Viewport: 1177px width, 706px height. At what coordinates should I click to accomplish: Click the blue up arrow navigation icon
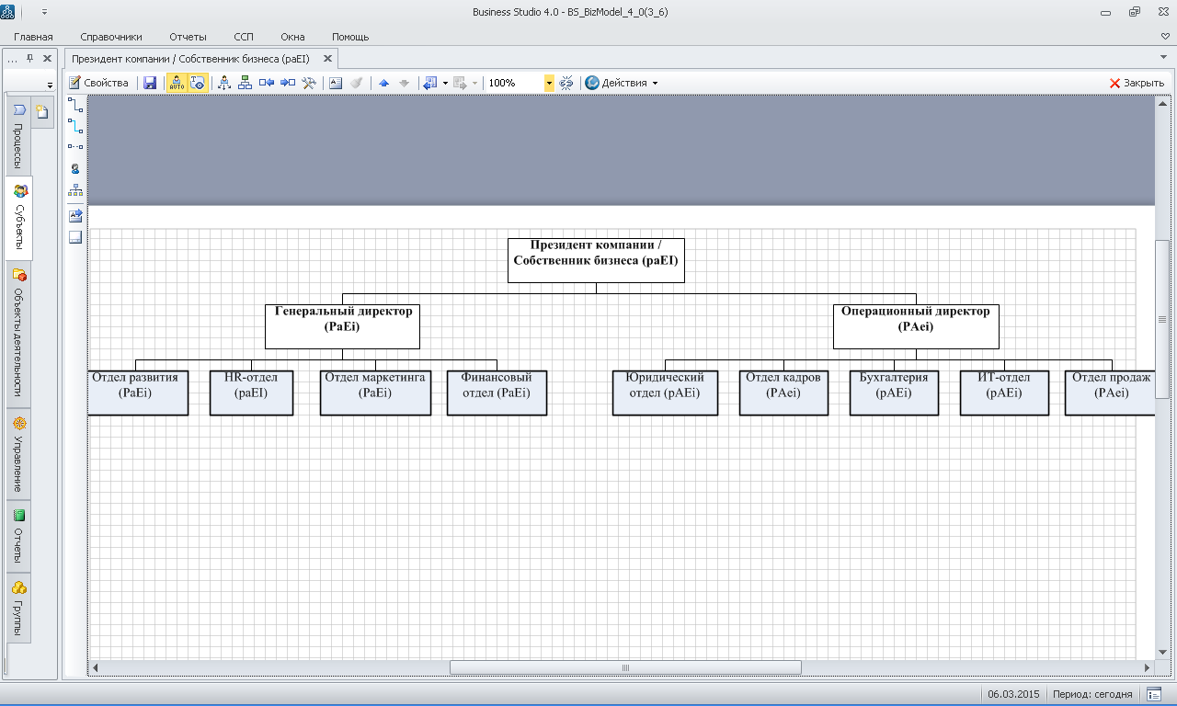point(383,83)
